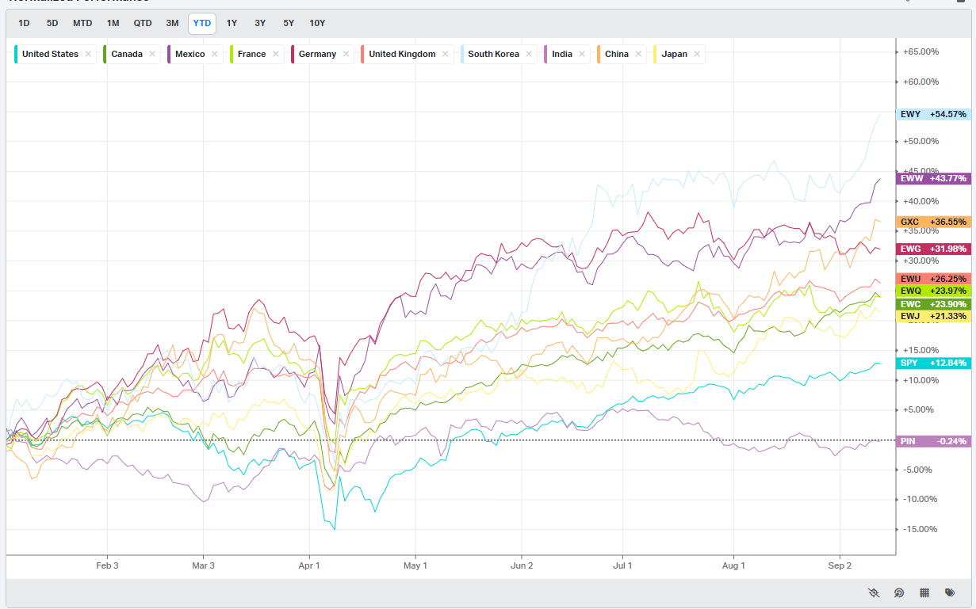Screen dimensions: 976x609
Task: Choose the 1M time range
Action: [113, 23]
